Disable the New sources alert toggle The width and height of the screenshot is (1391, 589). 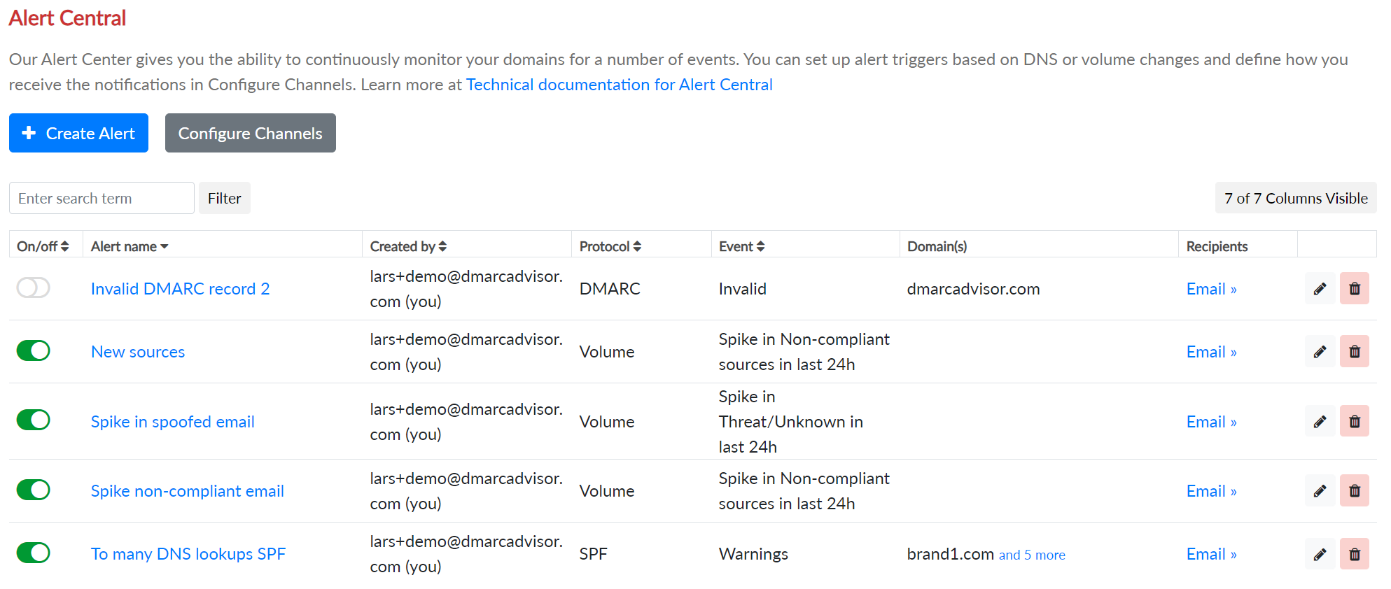[x=34, y=350]
